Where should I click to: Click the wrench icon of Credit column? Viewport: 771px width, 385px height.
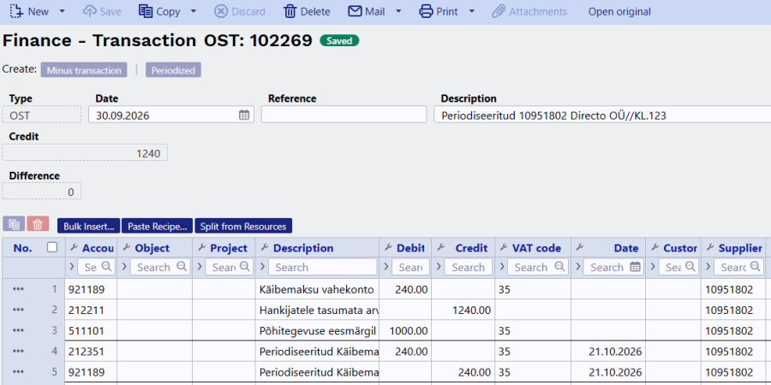click(x=440, y=248)
